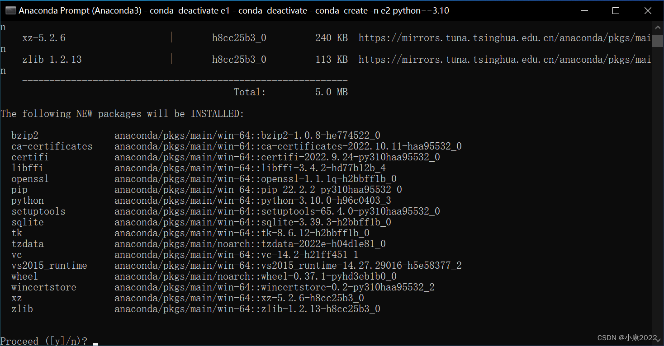664x346 pixels.
Task: Click the window title bar text
Action: point(233,10)
